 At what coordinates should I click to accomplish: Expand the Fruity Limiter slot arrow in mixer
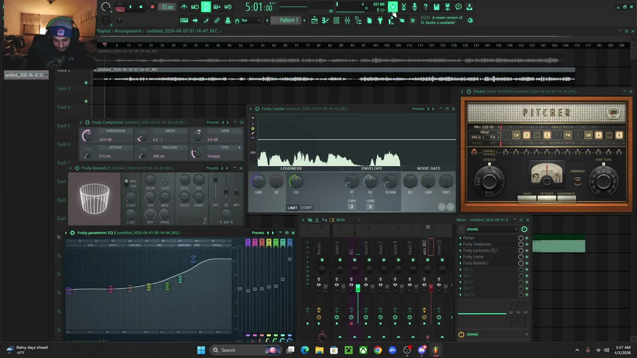click(460, 257)
